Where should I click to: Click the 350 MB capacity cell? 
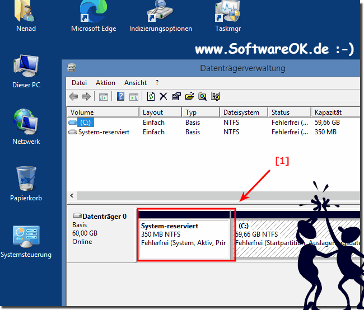tap(325, 132)
